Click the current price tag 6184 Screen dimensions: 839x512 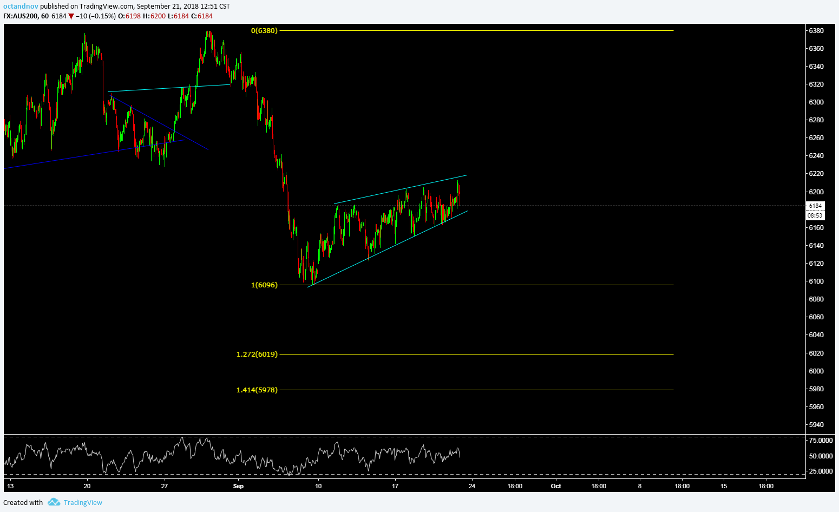(x=815, y=206)
